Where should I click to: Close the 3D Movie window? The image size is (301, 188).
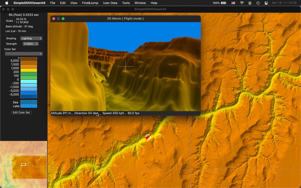pos(54,19)
